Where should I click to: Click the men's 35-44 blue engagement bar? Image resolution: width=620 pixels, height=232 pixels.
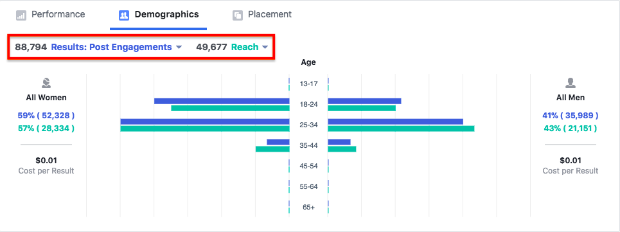339,142
